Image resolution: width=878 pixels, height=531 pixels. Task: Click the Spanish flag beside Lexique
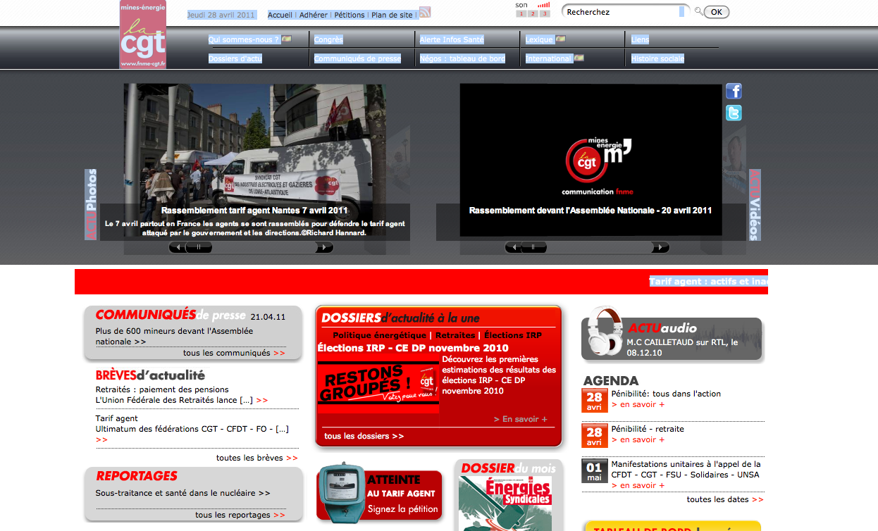coord(560,39)
